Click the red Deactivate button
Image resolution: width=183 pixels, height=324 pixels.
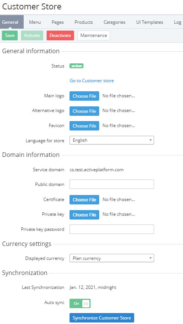[60, 35]
